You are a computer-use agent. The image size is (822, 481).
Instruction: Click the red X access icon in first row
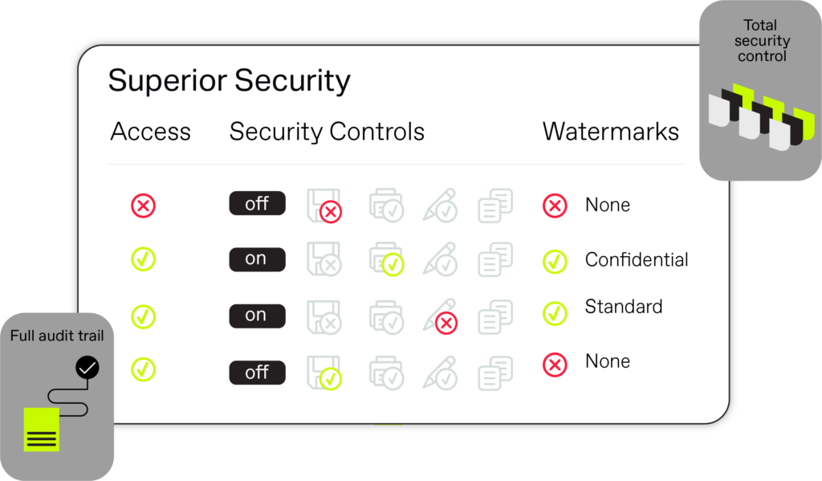click(x=143, y=205)
